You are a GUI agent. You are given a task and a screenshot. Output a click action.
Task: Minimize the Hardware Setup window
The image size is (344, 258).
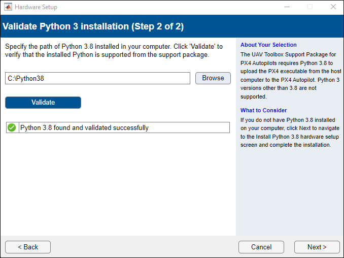point(287,7)
